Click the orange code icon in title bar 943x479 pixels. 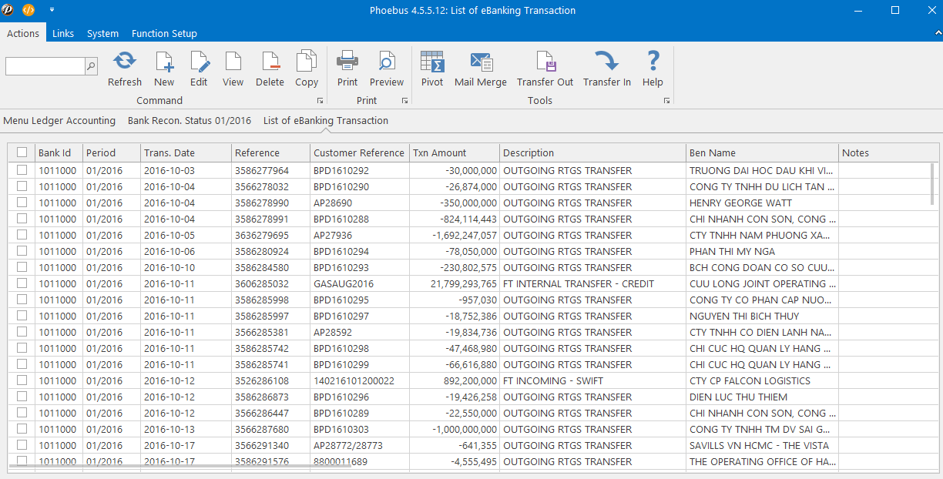[x=29, y=10]
